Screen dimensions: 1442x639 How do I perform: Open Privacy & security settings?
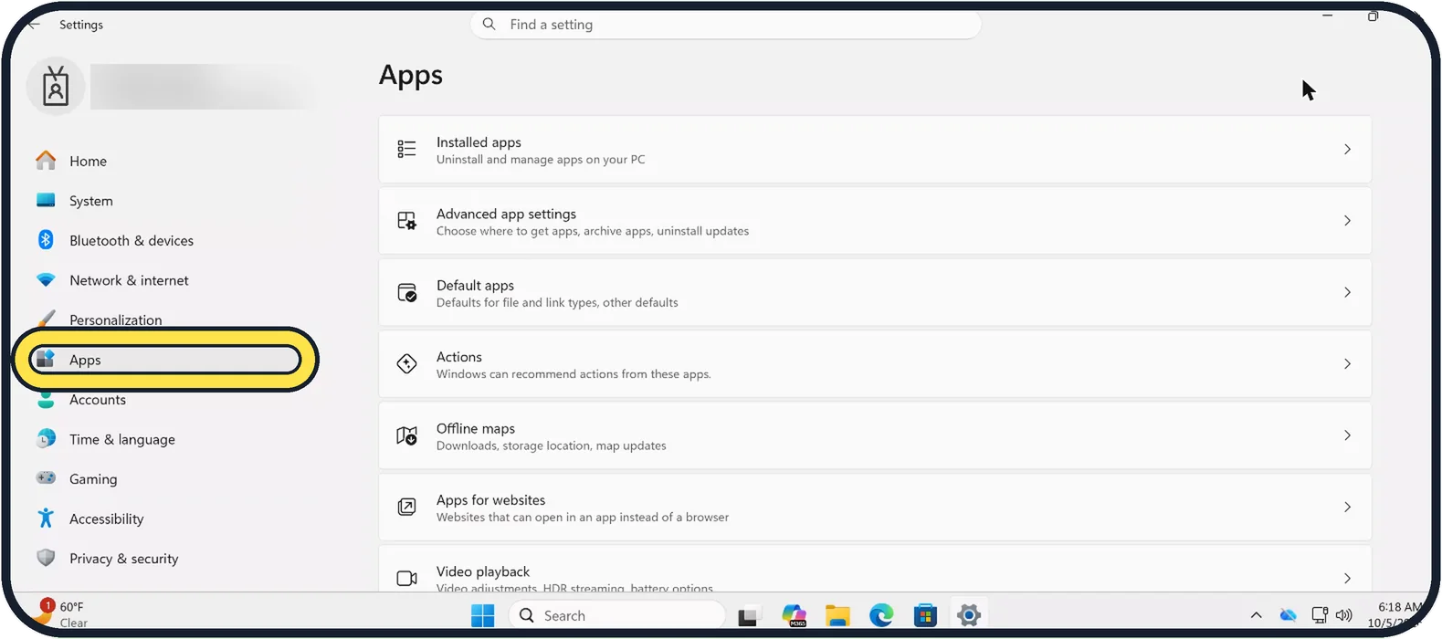point(107,559)
